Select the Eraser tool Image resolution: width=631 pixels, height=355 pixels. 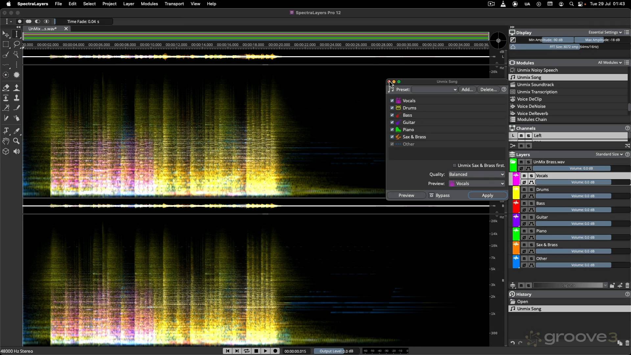coord(6,87)
